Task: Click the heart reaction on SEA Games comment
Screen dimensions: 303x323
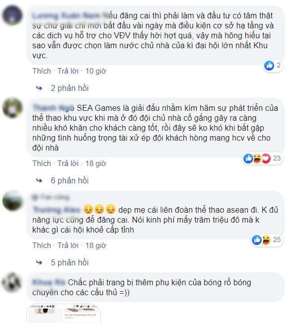Action: click(266, 159)
